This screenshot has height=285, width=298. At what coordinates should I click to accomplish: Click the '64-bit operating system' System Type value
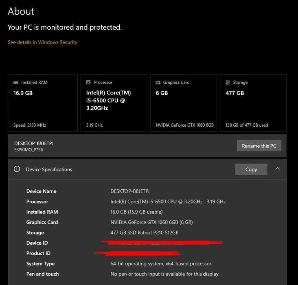tap(161, 263)
